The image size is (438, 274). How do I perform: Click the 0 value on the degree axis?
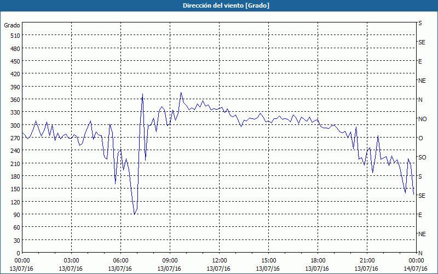(x=19, y=253)
